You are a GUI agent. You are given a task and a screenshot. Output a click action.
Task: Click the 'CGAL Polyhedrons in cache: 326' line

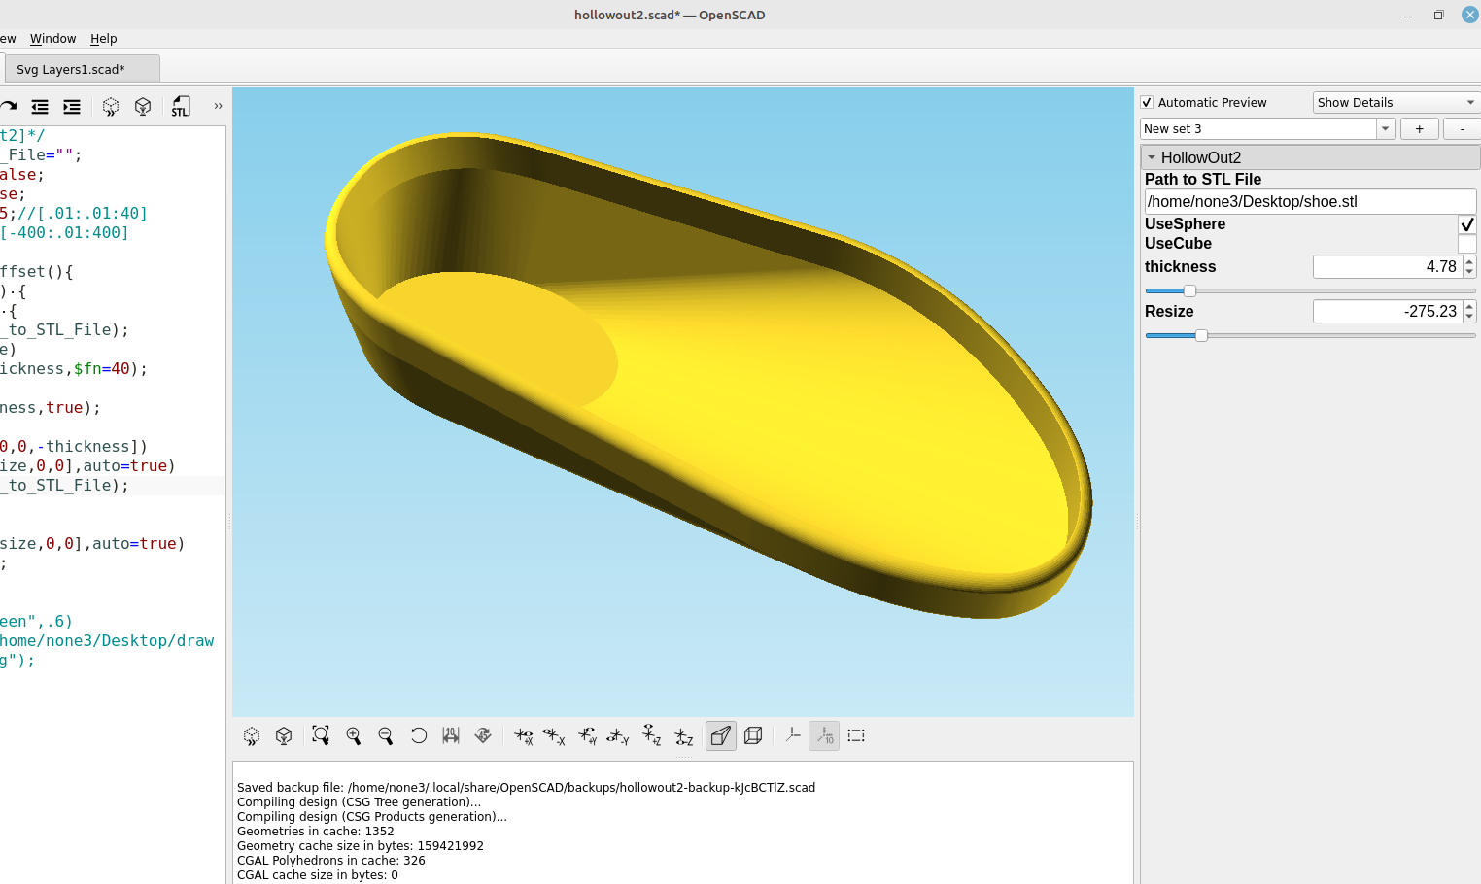click(331, 861)
